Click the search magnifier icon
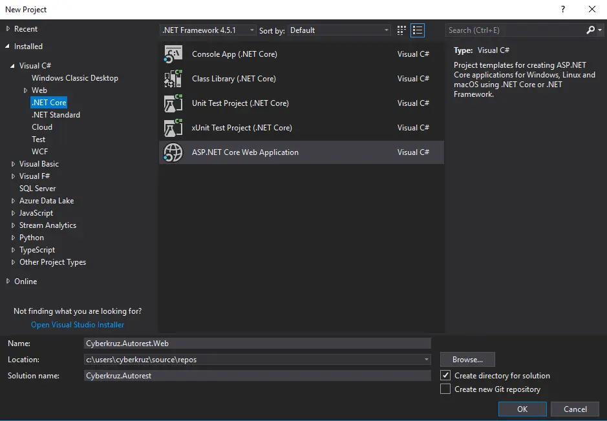Screen dimensions: 607x421 pos(590,30)
